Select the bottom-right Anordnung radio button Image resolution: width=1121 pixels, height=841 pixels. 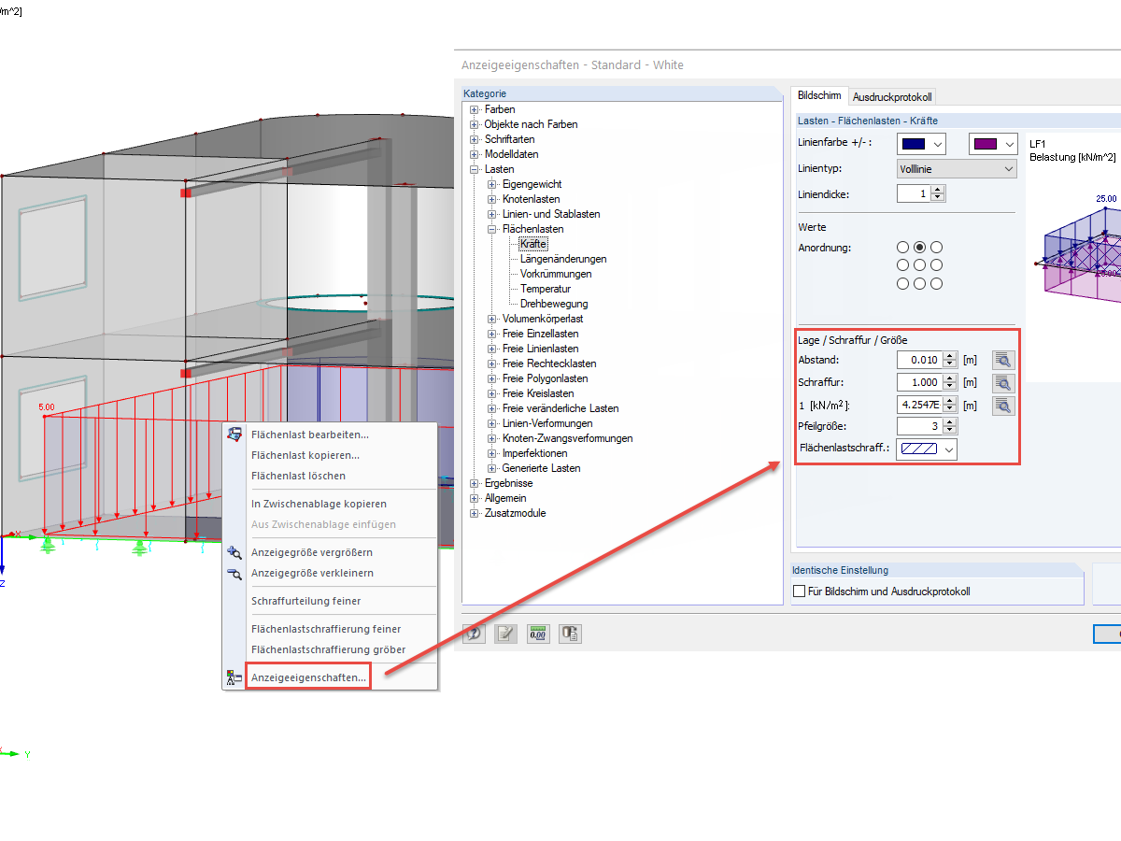(x=936, y=283)
